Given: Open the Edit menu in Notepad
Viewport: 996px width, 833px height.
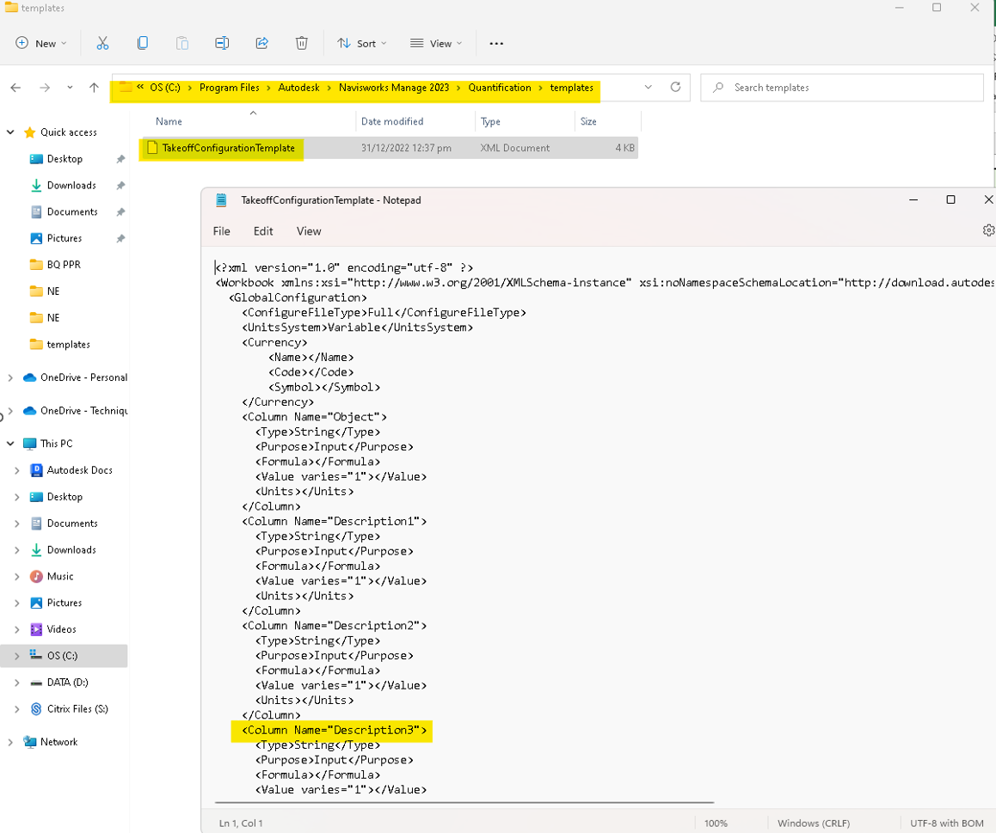Looking at the screenshot, I should pos(263,231).
